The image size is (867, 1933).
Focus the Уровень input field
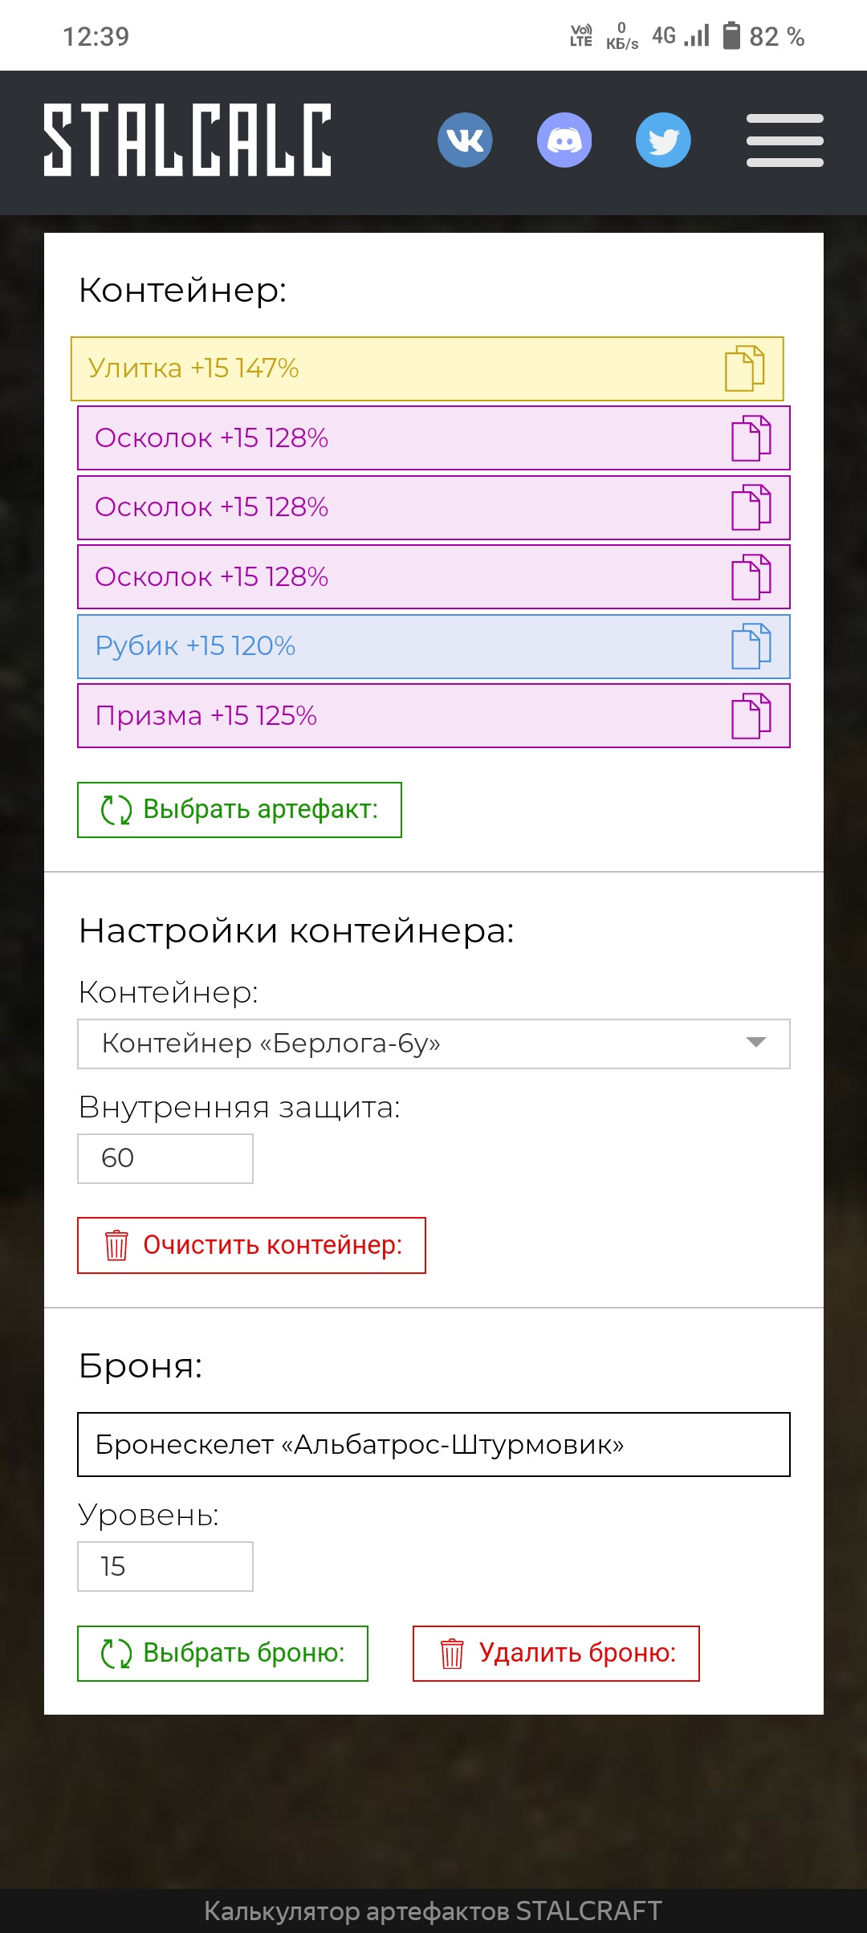(x=165, y=1566)
